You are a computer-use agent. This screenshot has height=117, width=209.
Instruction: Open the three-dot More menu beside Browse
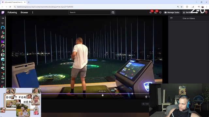point(33,12)
